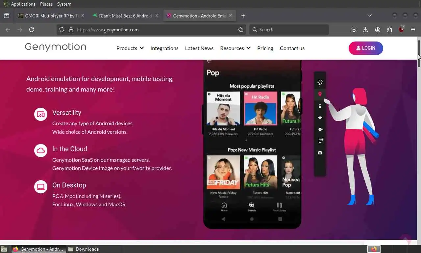Select Genymotion Firefox window in taskbar

pyautogui.click(x=38, y=249)
